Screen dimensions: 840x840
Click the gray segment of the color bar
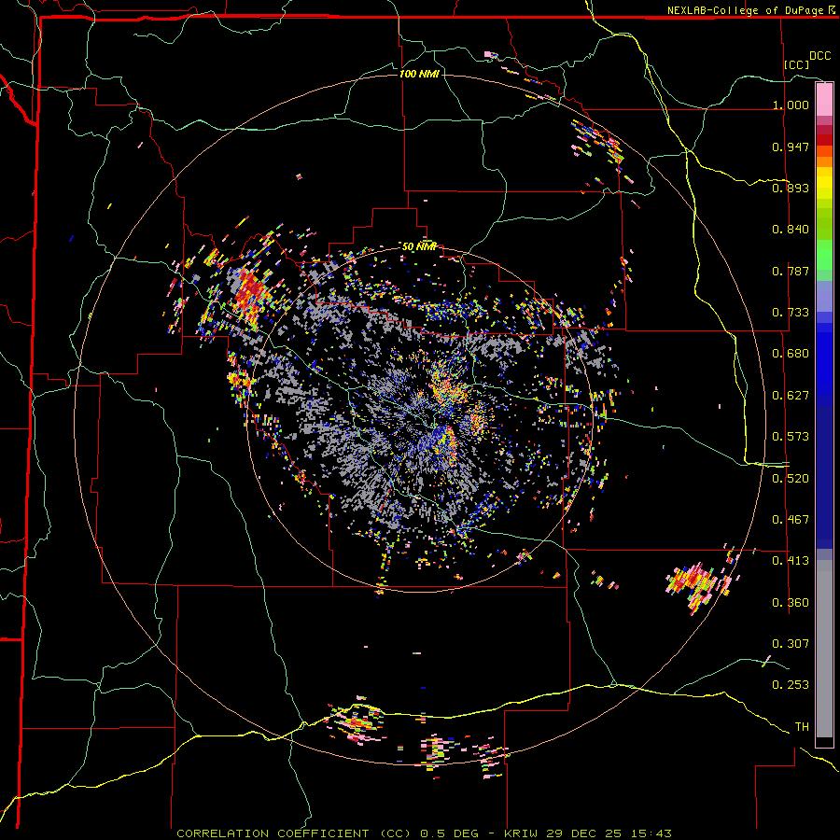pos(824,649)
